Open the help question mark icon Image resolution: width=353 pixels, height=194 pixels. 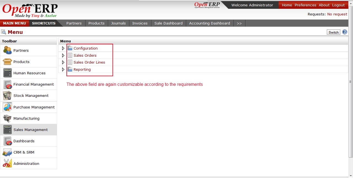(344, 32)
